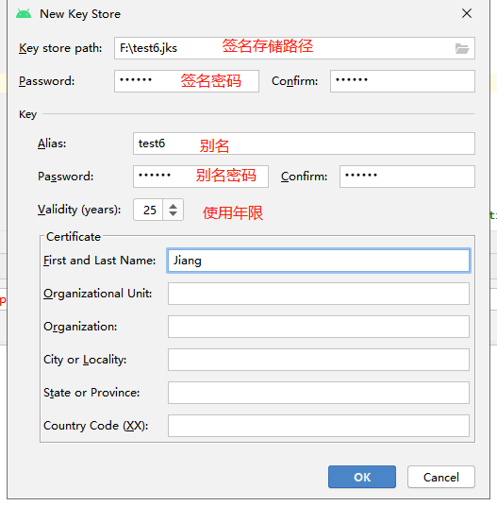Cancel the New Key Store dialog
Viewport: 497px width, 506px height.
441,477
